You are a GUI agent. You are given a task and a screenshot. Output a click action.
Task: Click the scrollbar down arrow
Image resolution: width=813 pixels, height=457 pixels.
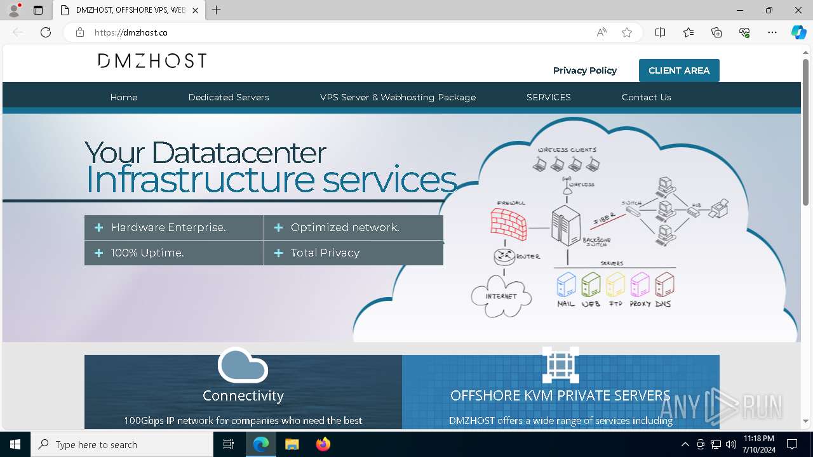click(805, 421)
